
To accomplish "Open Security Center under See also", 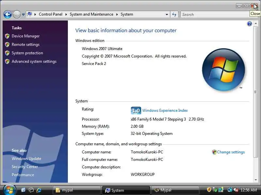I will (x=25, y=167).
